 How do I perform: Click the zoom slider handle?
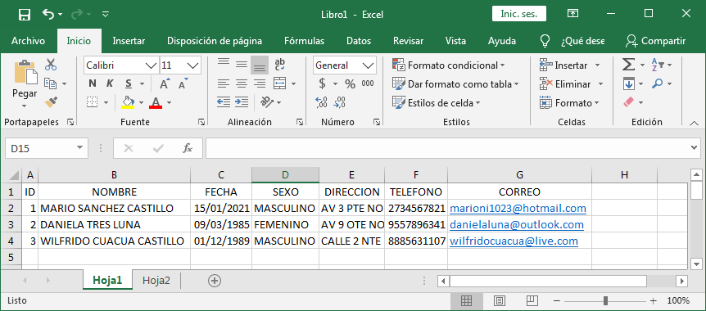tap(605, 300)
